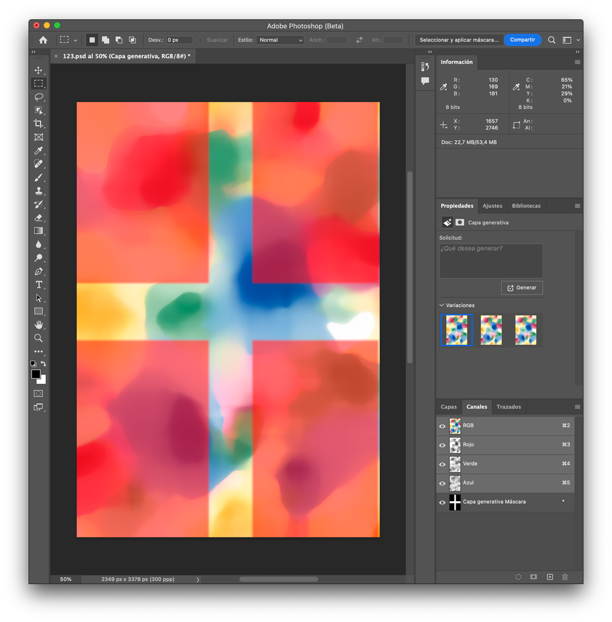Image resolution: width=612 pixels, height=622 pixels.
Task: Choose Add to selection mode
Action: [x=106, y=40]
